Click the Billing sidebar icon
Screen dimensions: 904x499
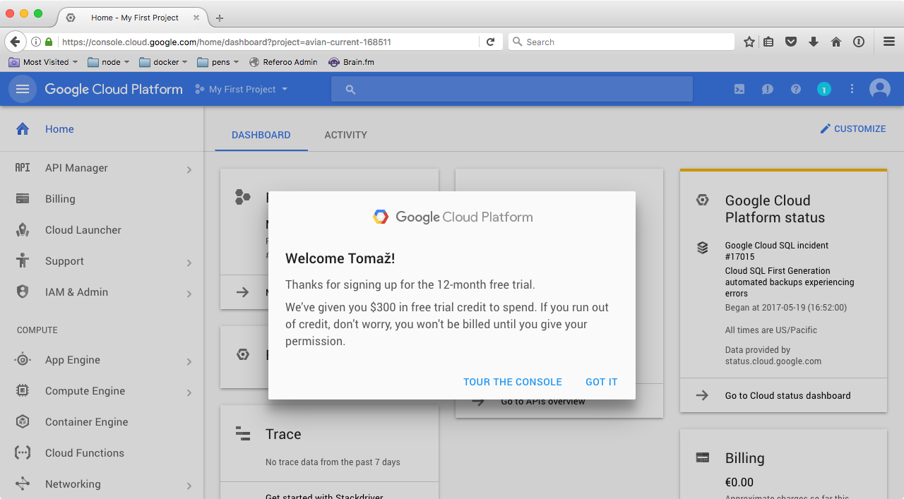point(23,199)
